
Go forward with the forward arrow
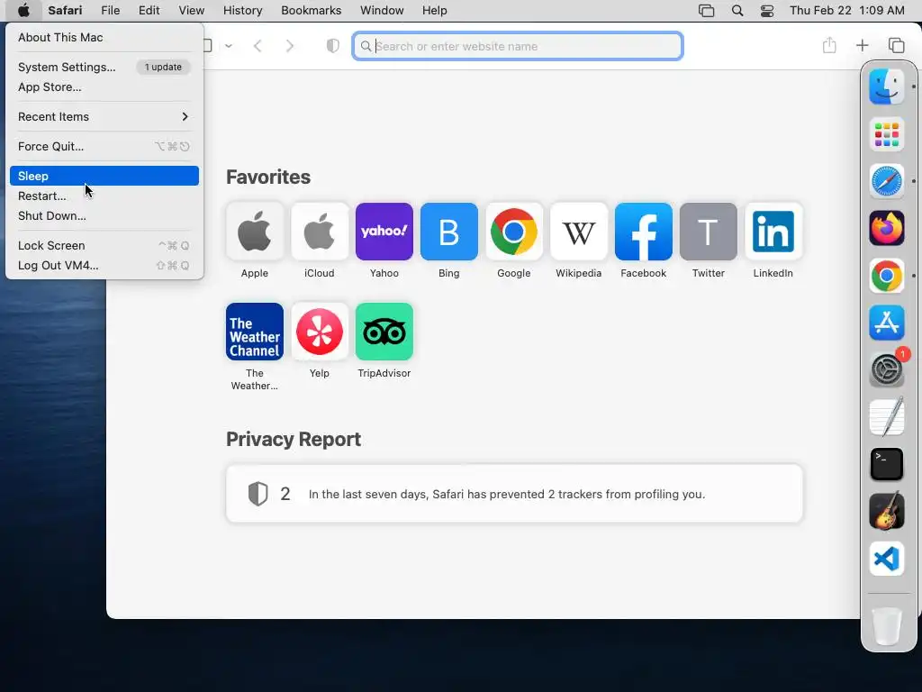289,46
